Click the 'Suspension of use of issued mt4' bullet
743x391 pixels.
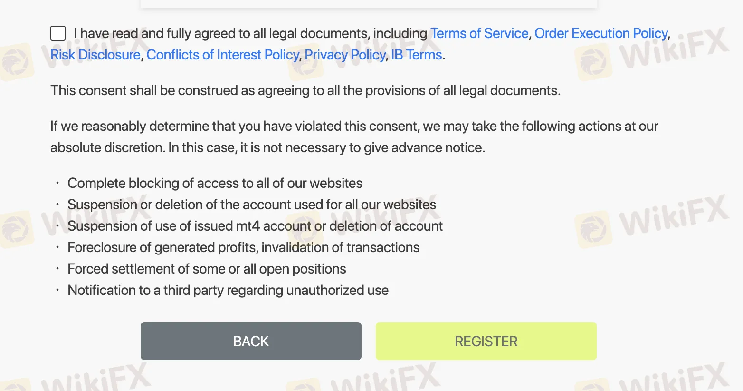coord(255,226)
